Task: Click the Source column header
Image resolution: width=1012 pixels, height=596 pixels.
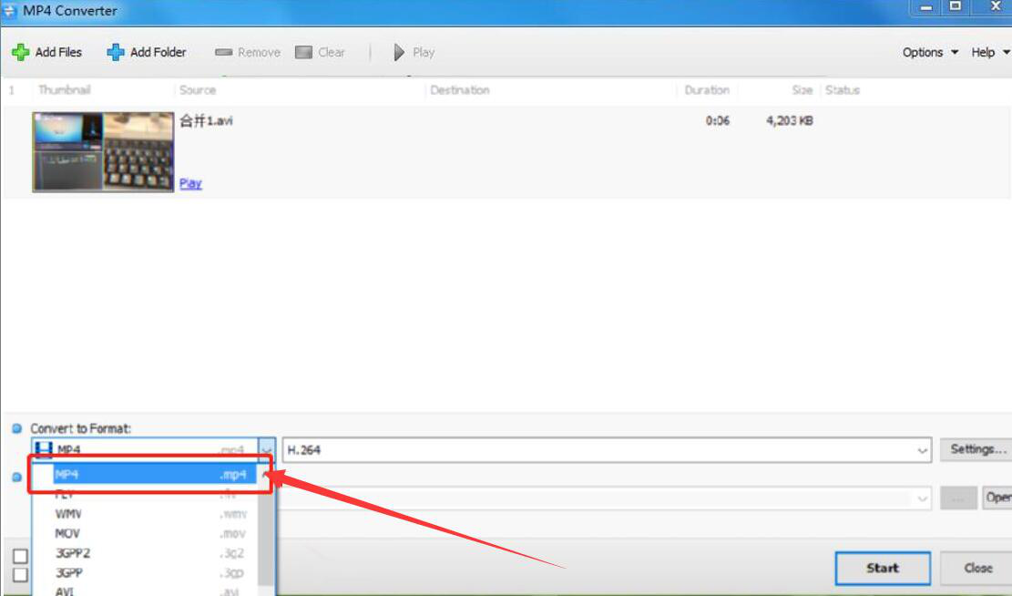Action: point(198,89)
